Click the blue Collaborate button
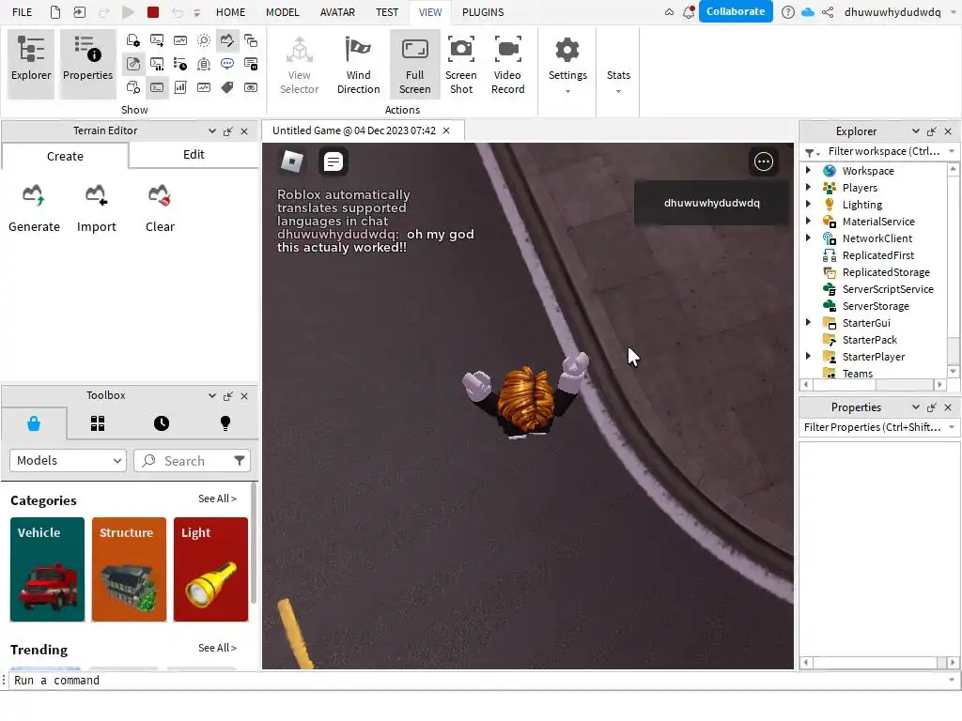 [x=736, y=11]
